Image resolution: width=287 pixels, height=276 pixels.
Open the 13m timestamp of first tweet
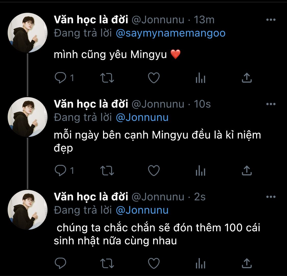tap(204, 20)
